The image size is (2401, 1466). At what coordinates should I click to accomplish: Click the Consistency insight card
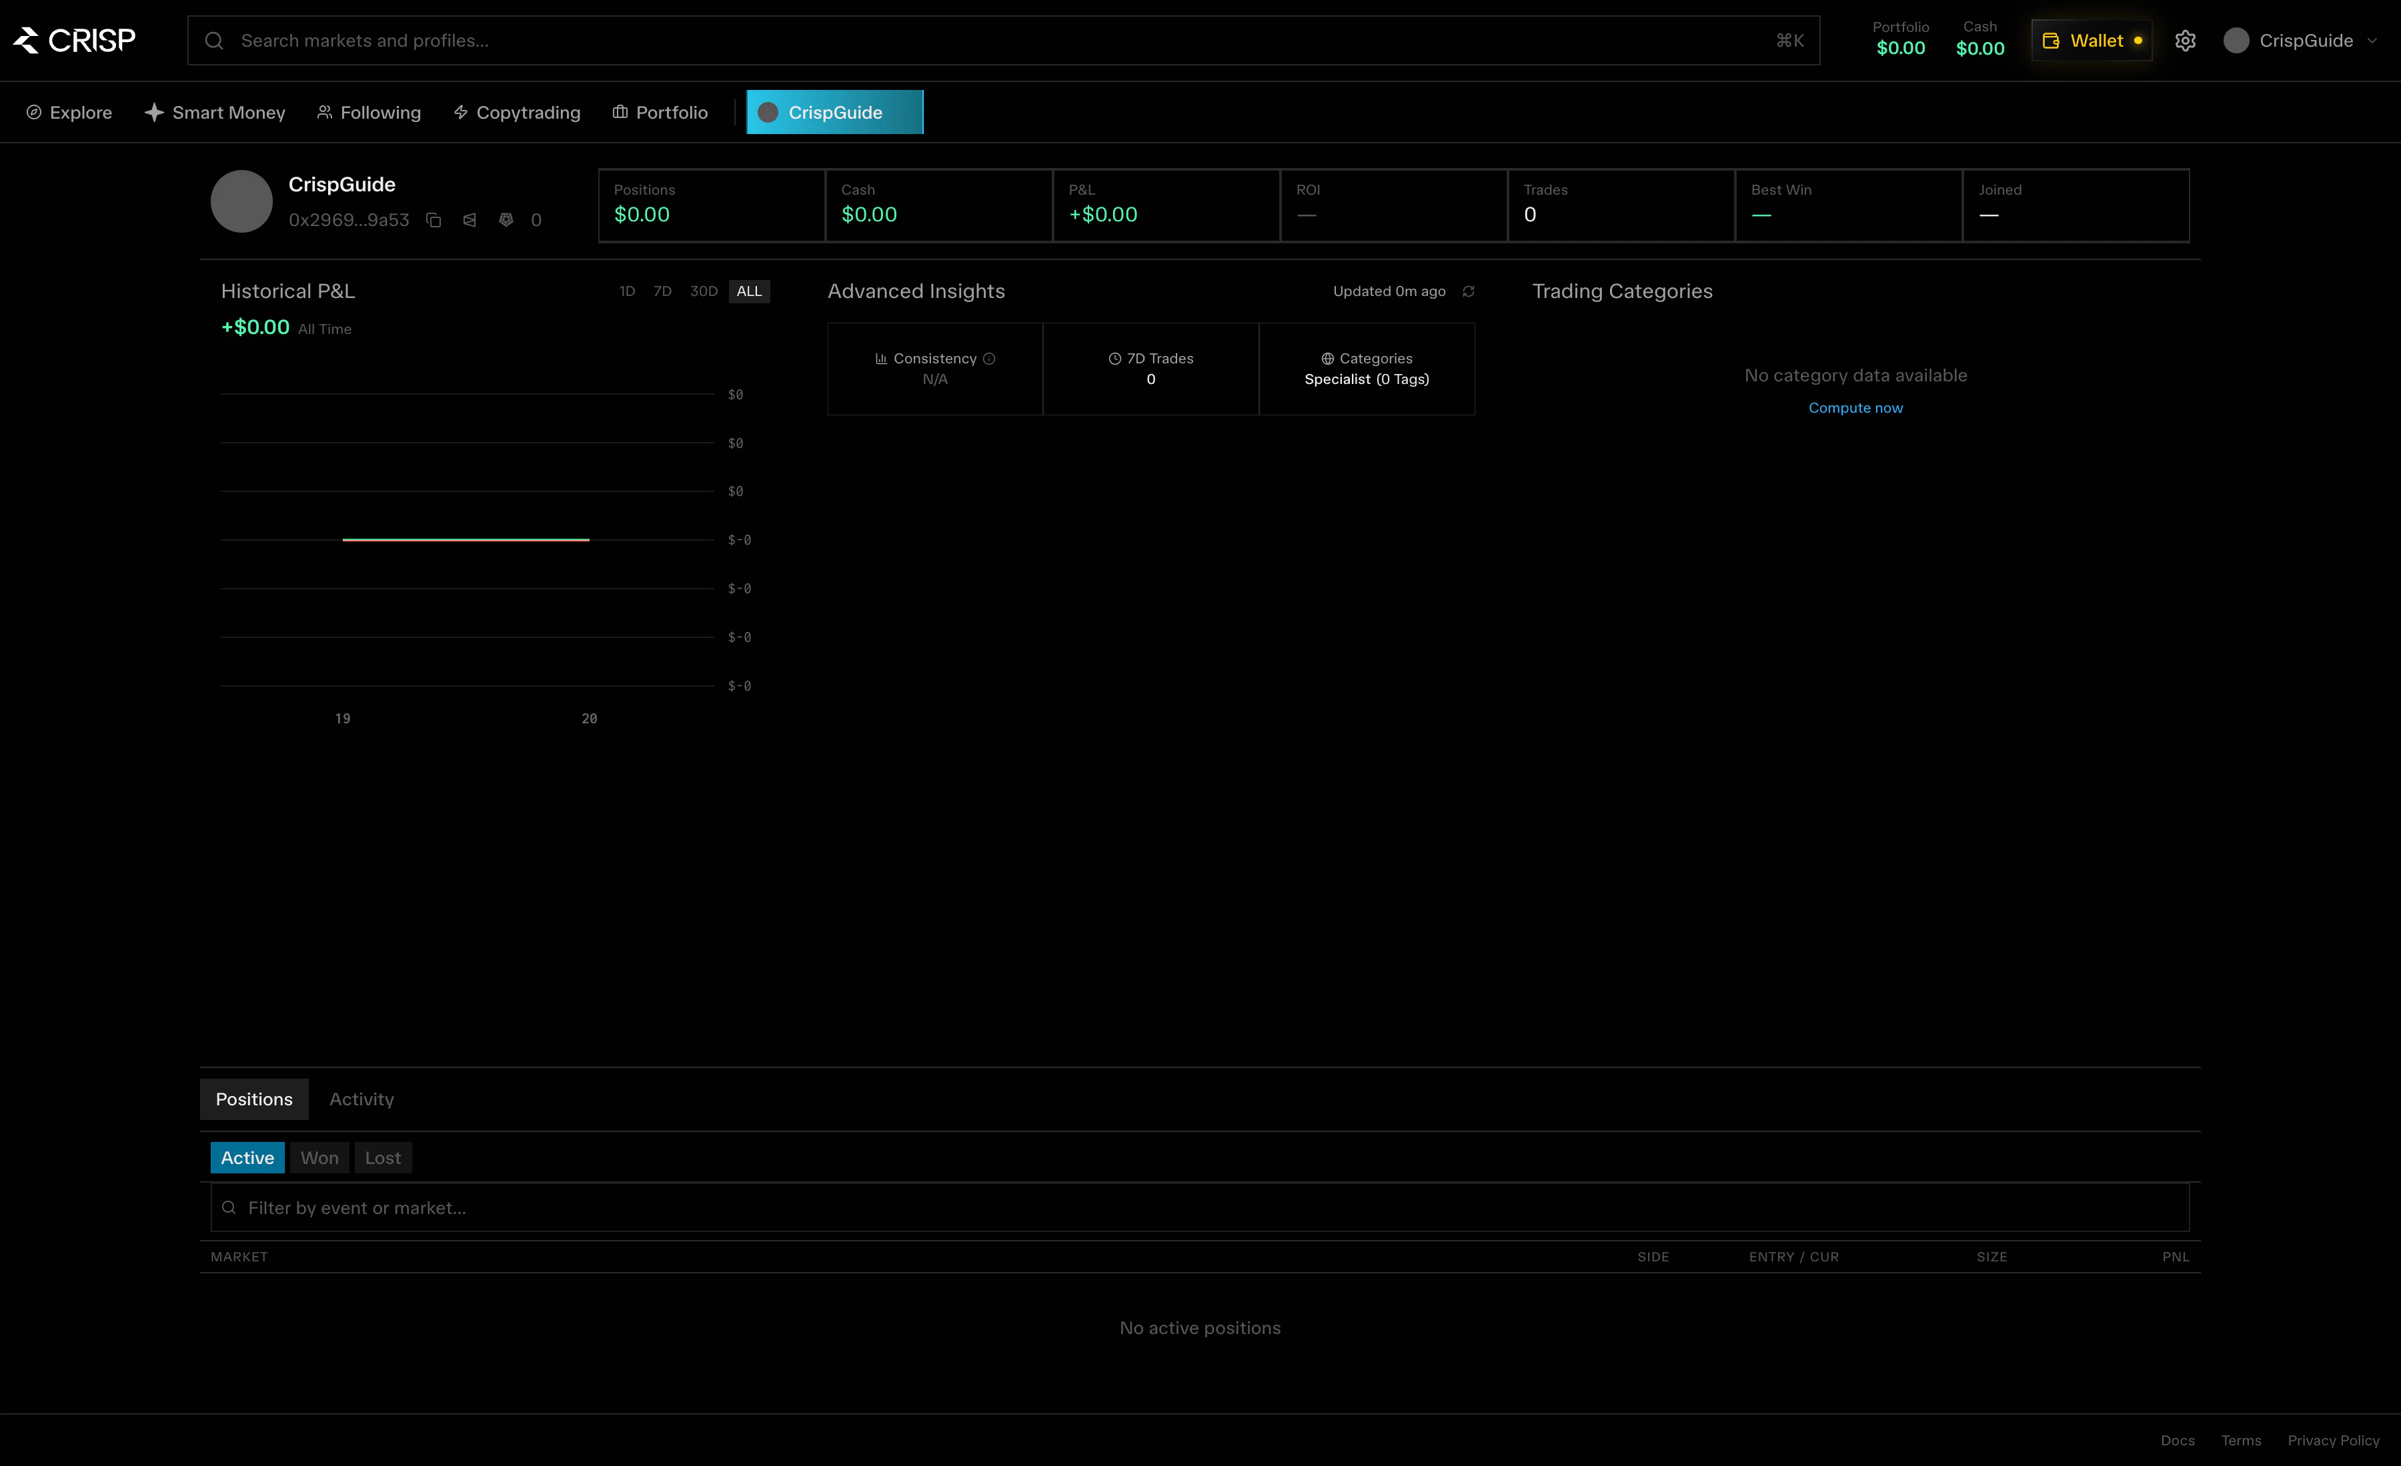point(934,369)
